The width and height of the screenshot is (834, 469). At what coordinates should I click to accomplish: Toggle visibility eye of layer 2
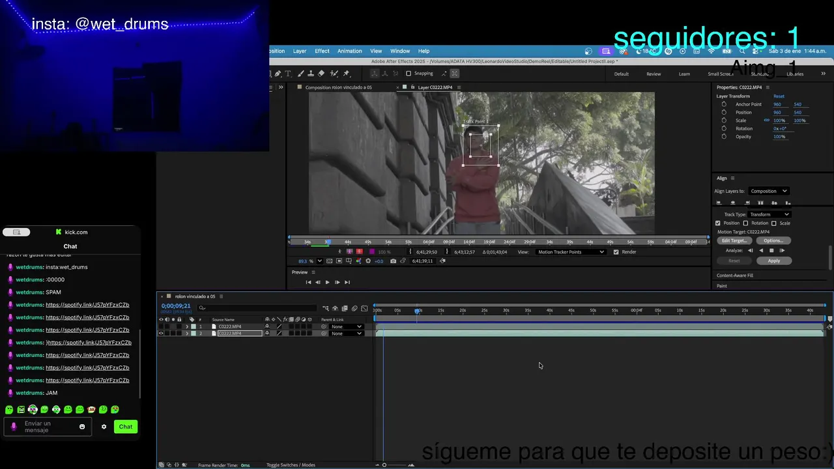(161, 333)
